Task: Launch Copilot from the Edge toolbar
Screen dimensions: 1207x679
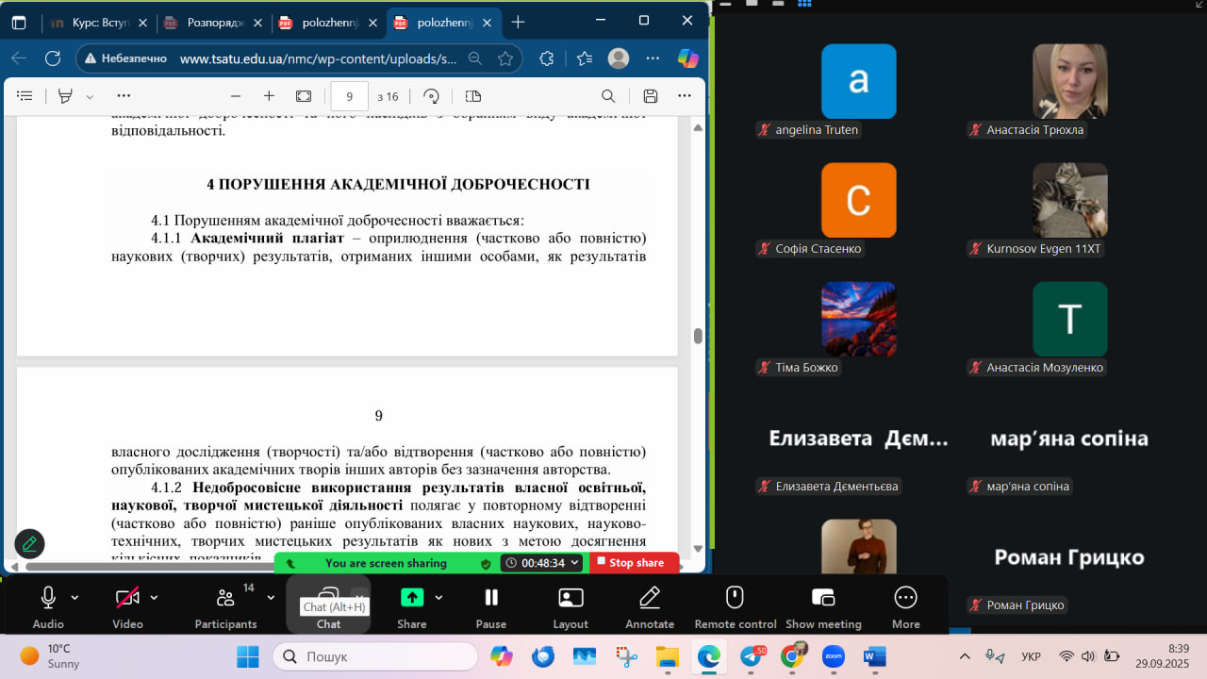Action: (688, 58)
